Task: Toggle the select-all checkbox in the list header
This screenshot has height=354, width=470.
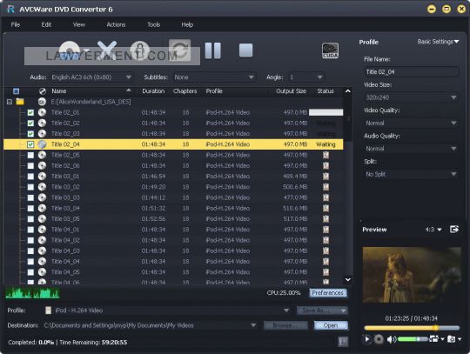Action: point(17,91)
